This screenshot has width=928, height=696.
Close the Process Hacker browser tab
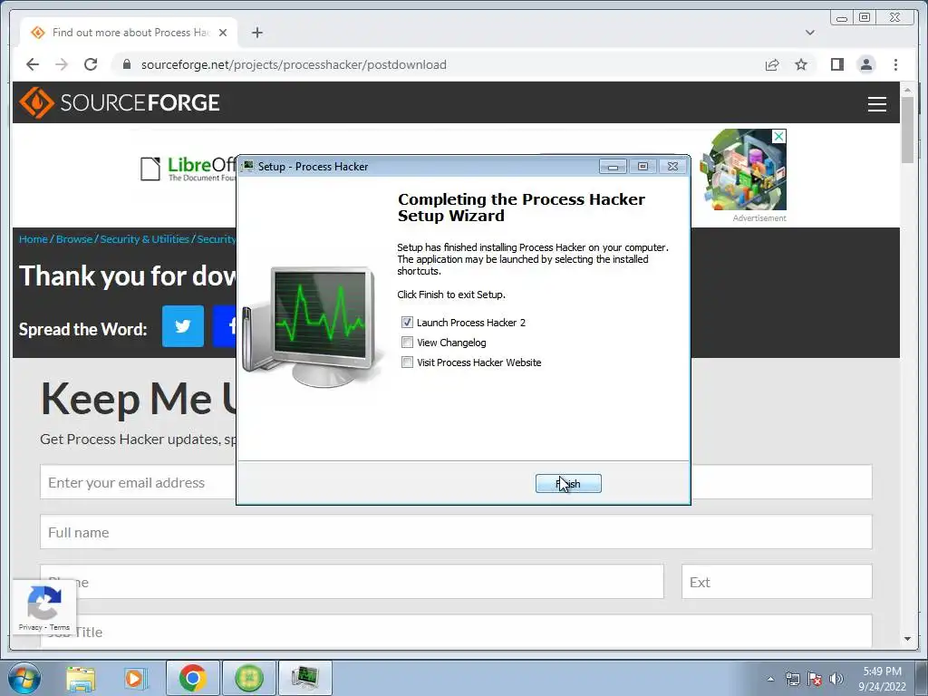click(x=223, y=33)
